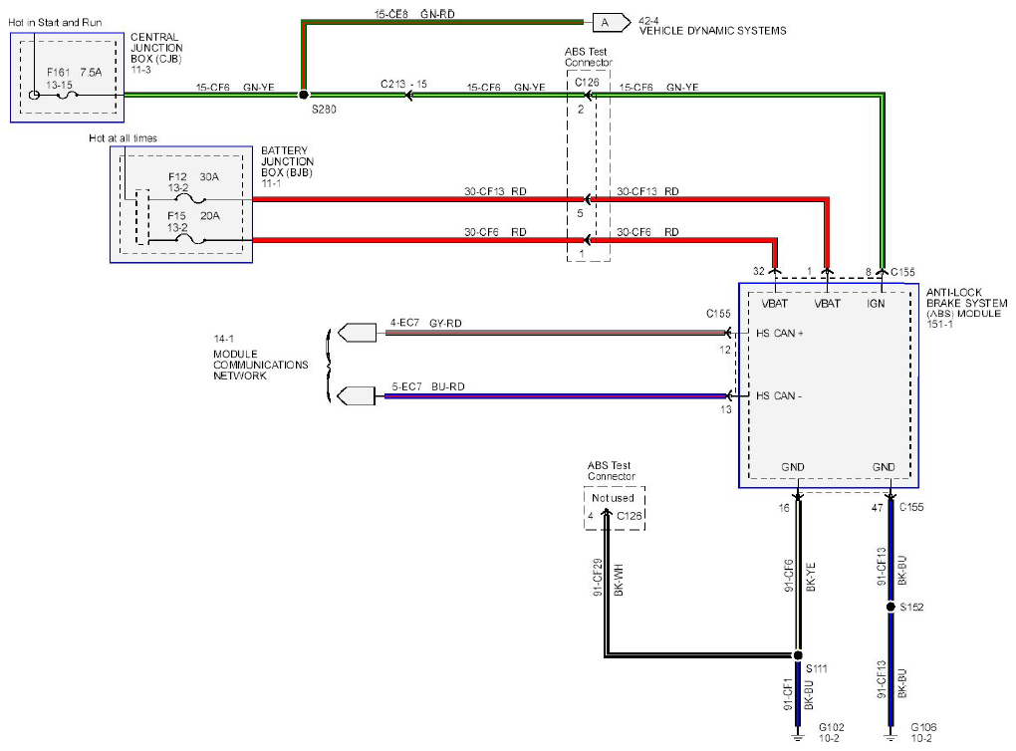Click the "S280" splice label
The image size is (1016, 751).
coord(324,110)
